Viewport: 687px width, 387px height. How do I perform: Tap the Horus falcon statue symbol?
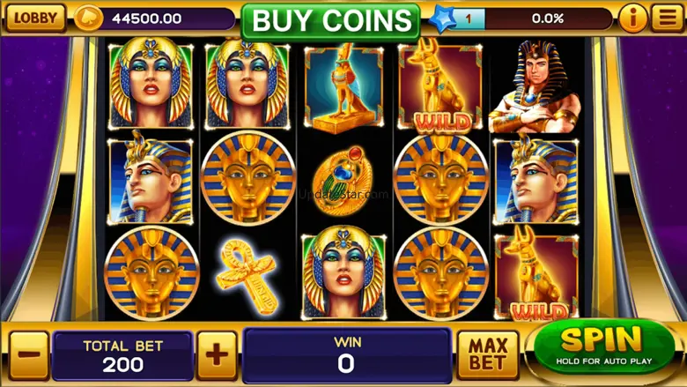coord(343,87)
